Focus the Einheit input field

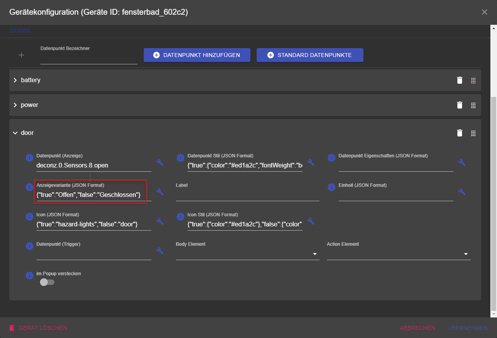coord(396,195)
